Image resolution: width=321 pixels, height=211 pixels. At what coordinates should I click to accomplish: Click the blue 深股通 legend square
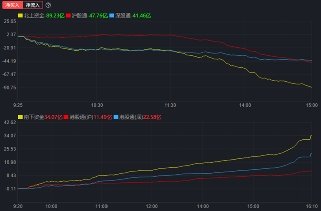(x=113, y=16)
